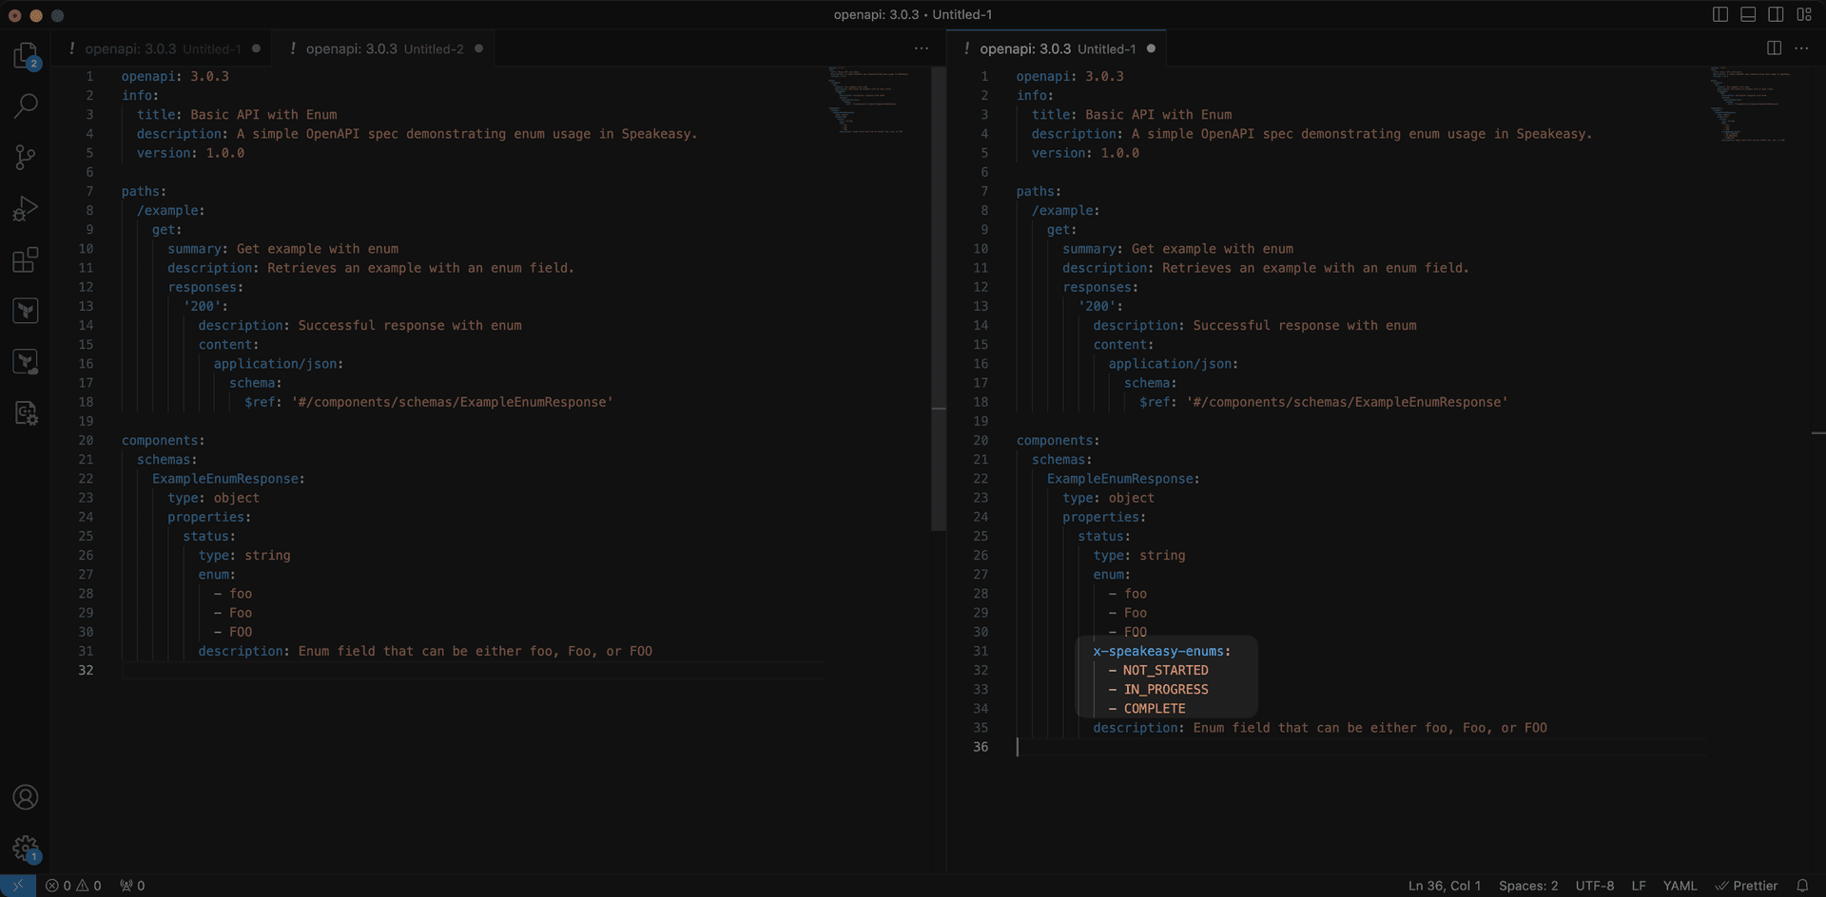Open the Customize Layout menu
The height and width of the screenshot is (897, 1826).
click(x=1806, y=13)
